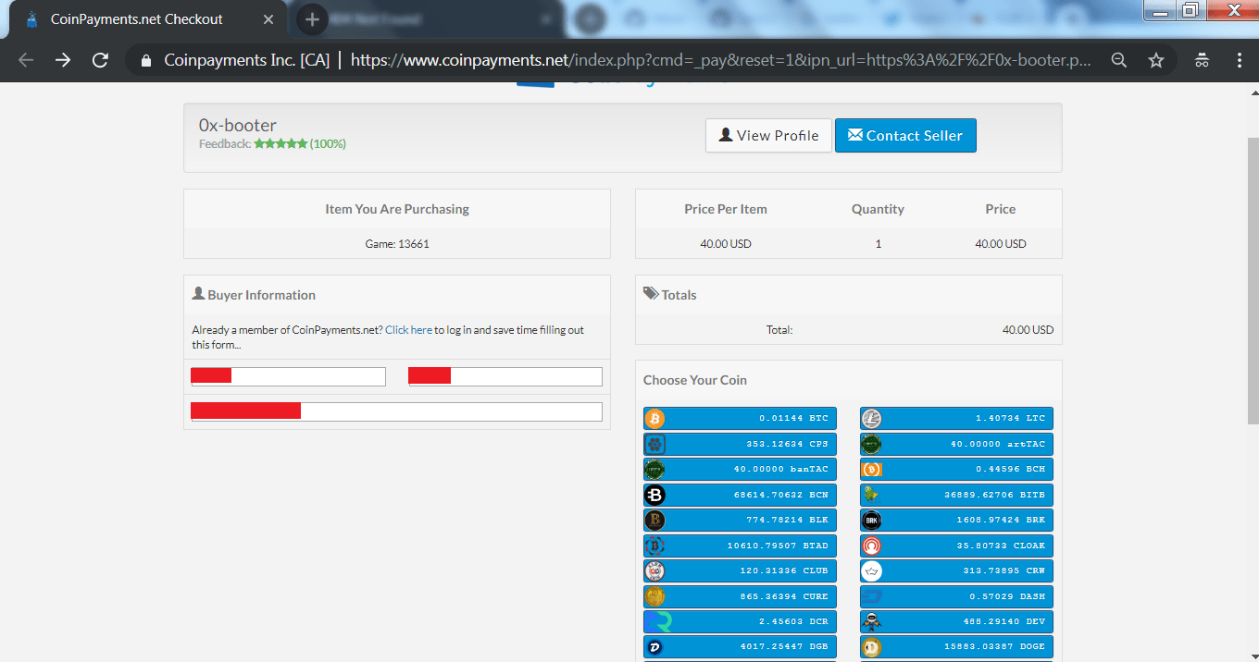Screen dimensions: 1259x662
Task: Switch to CoinPayments.net Checkout tab
Action: (143, 18)
